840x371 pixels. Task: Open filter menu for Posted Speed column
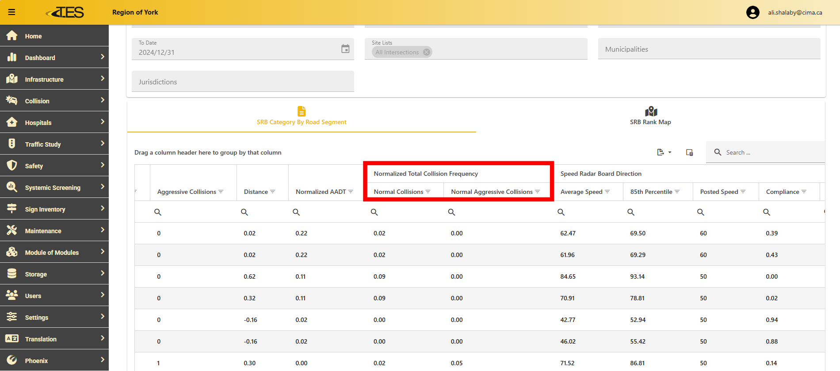coord(743,192)
